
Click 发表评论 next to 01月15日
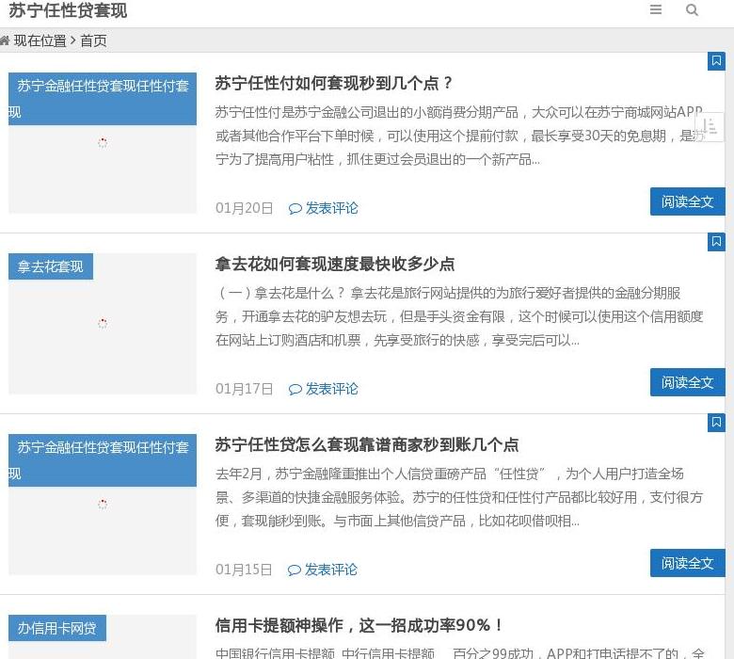tap(331, 570)
